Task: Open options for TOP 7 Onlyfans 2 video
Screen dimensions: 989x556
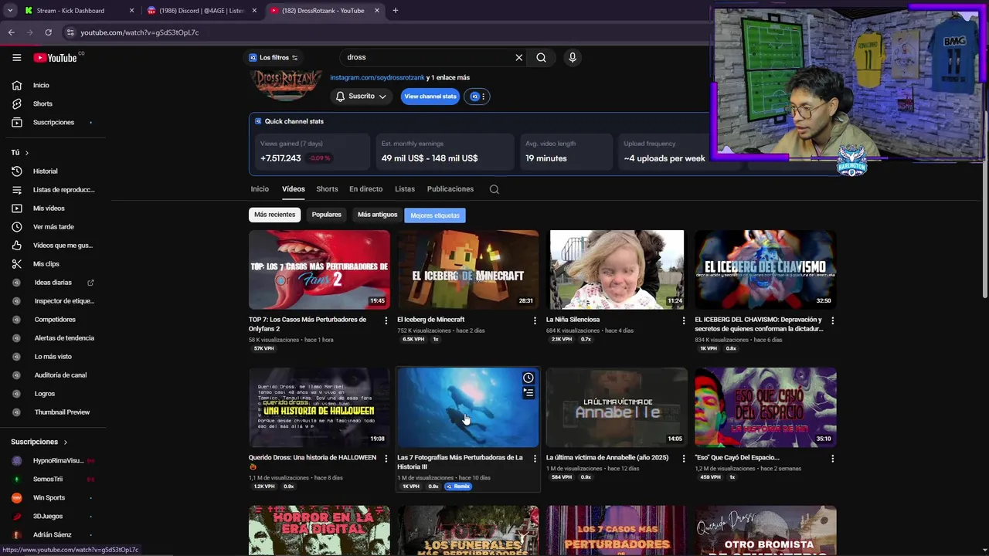Action: click(x=386, y=320)
